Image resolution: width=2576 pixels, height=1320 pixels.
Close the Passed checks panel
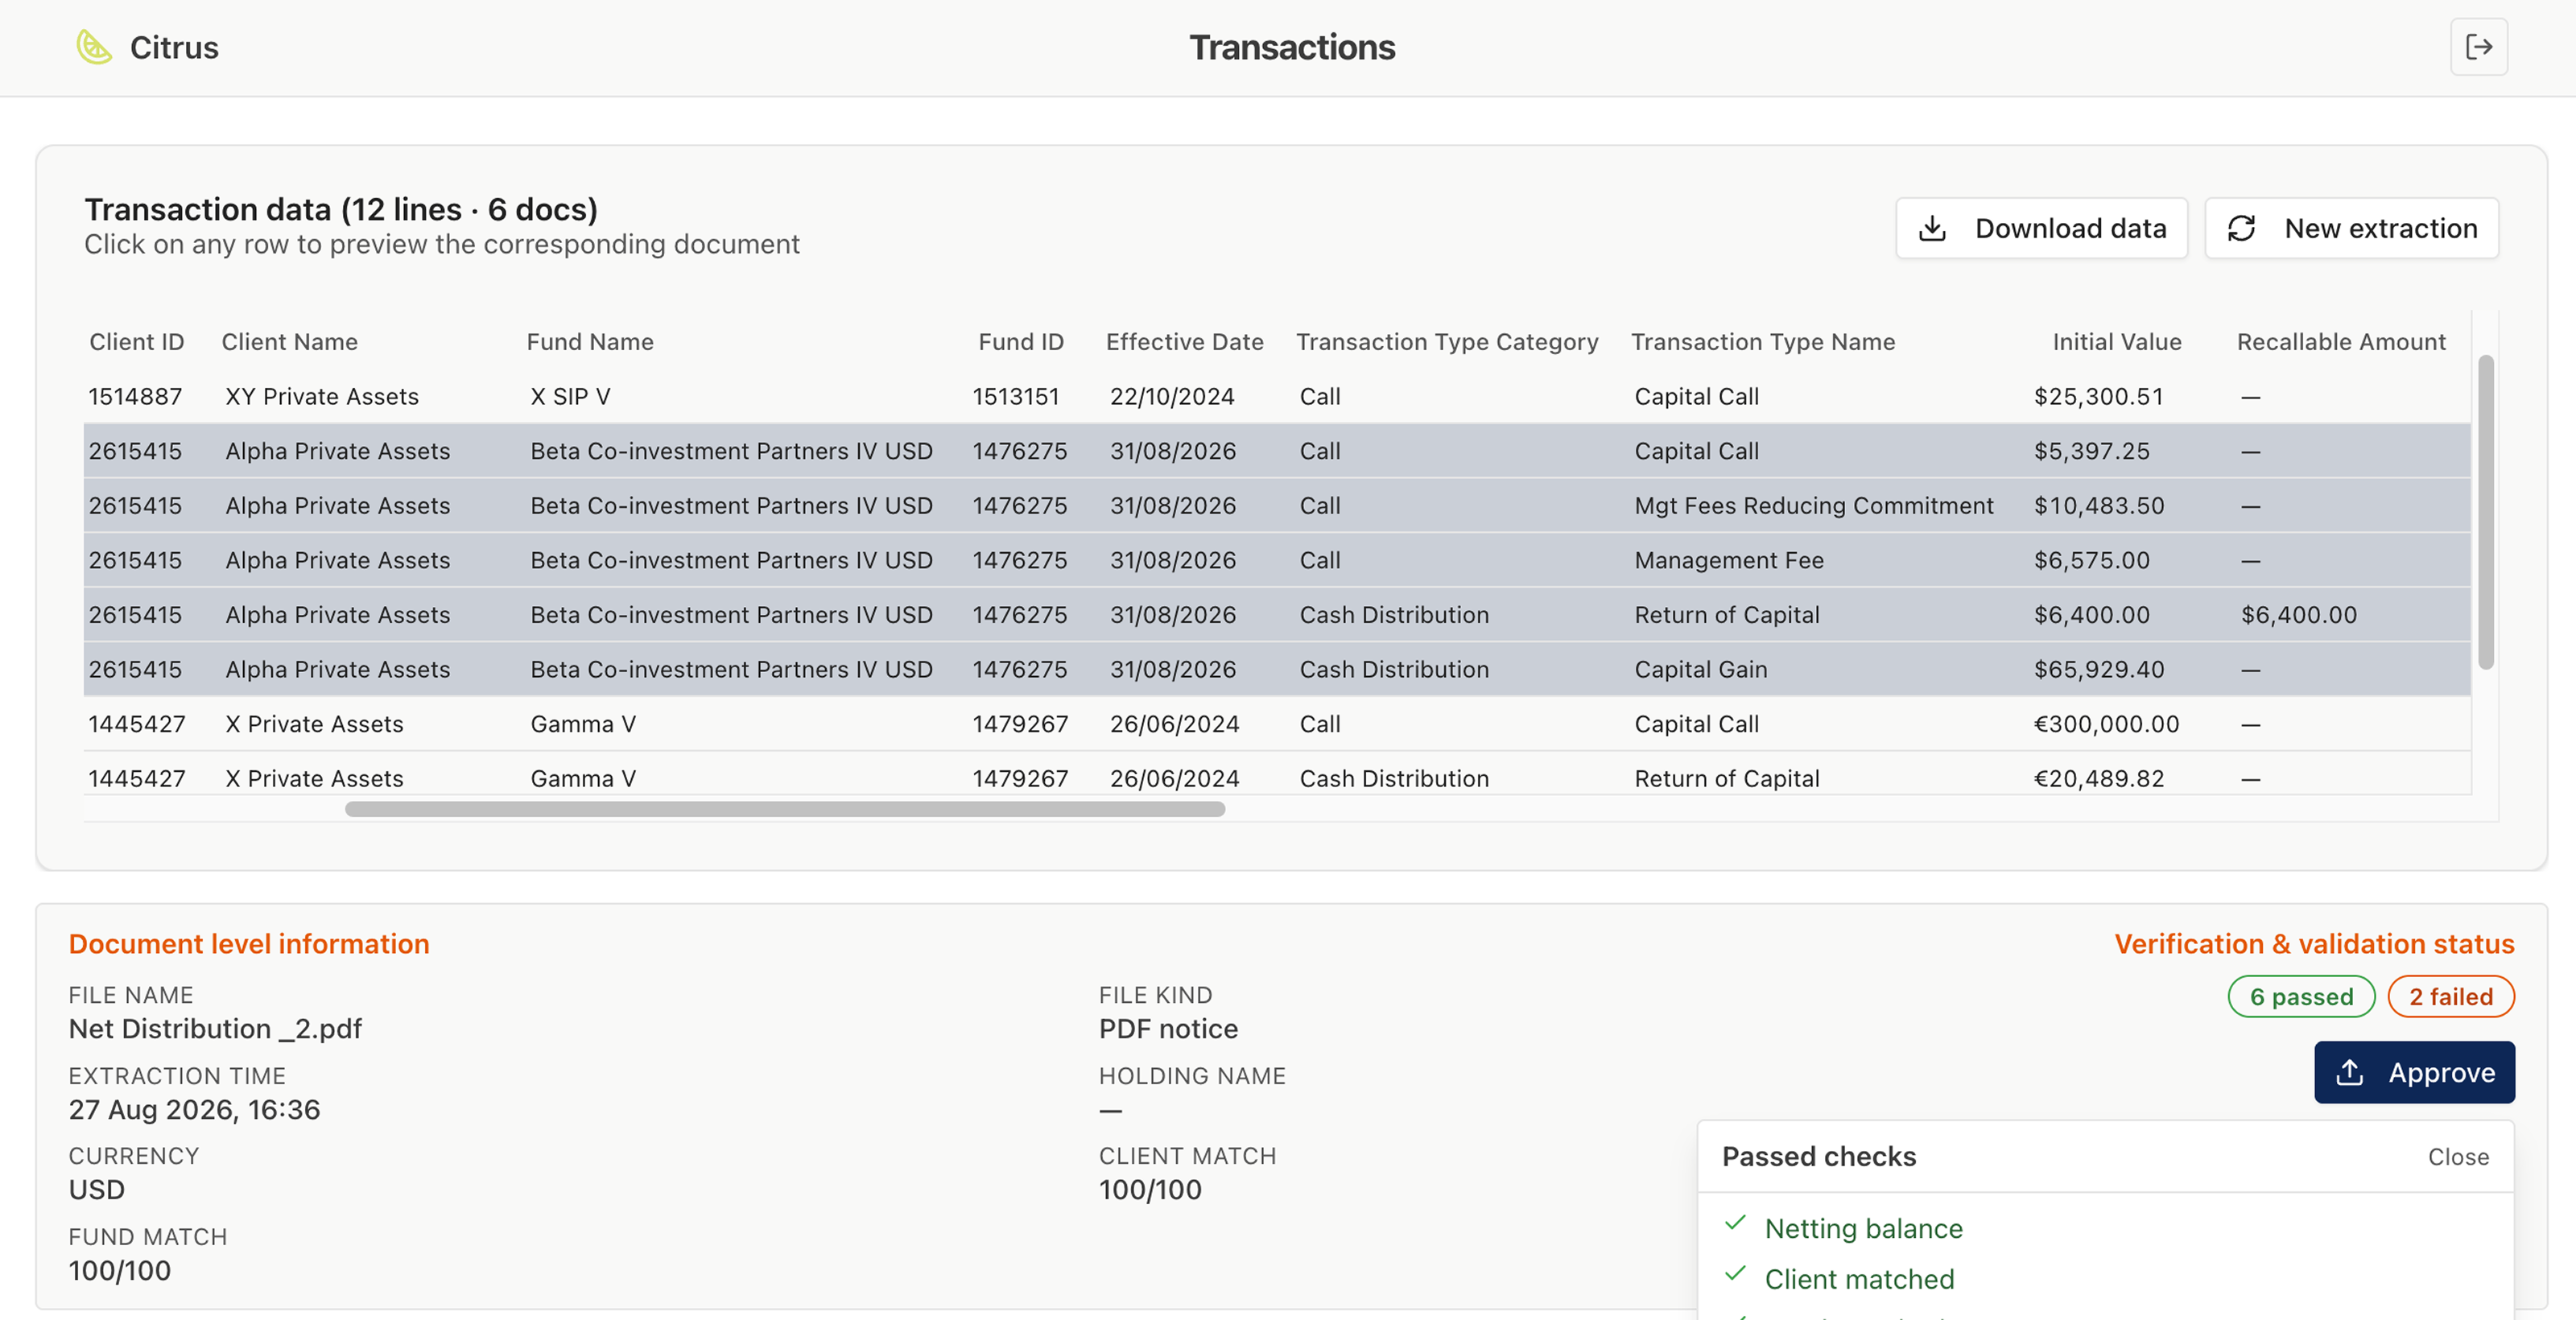(2458, 1156)
